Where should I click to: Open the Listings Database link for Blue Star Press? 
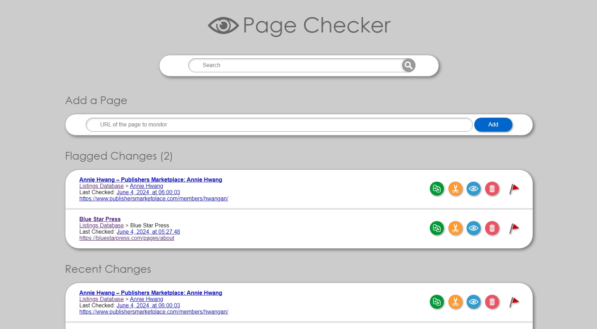(101, 225)
